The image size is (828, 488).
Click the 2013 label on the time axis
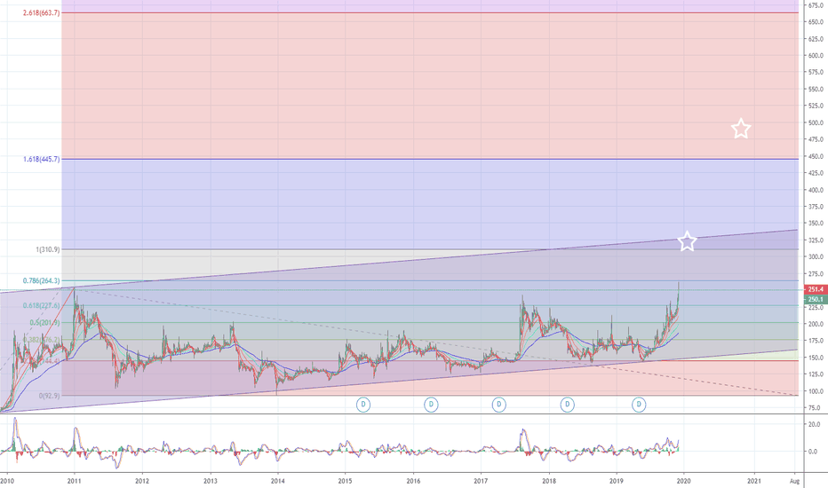click(x=211, y=481)
